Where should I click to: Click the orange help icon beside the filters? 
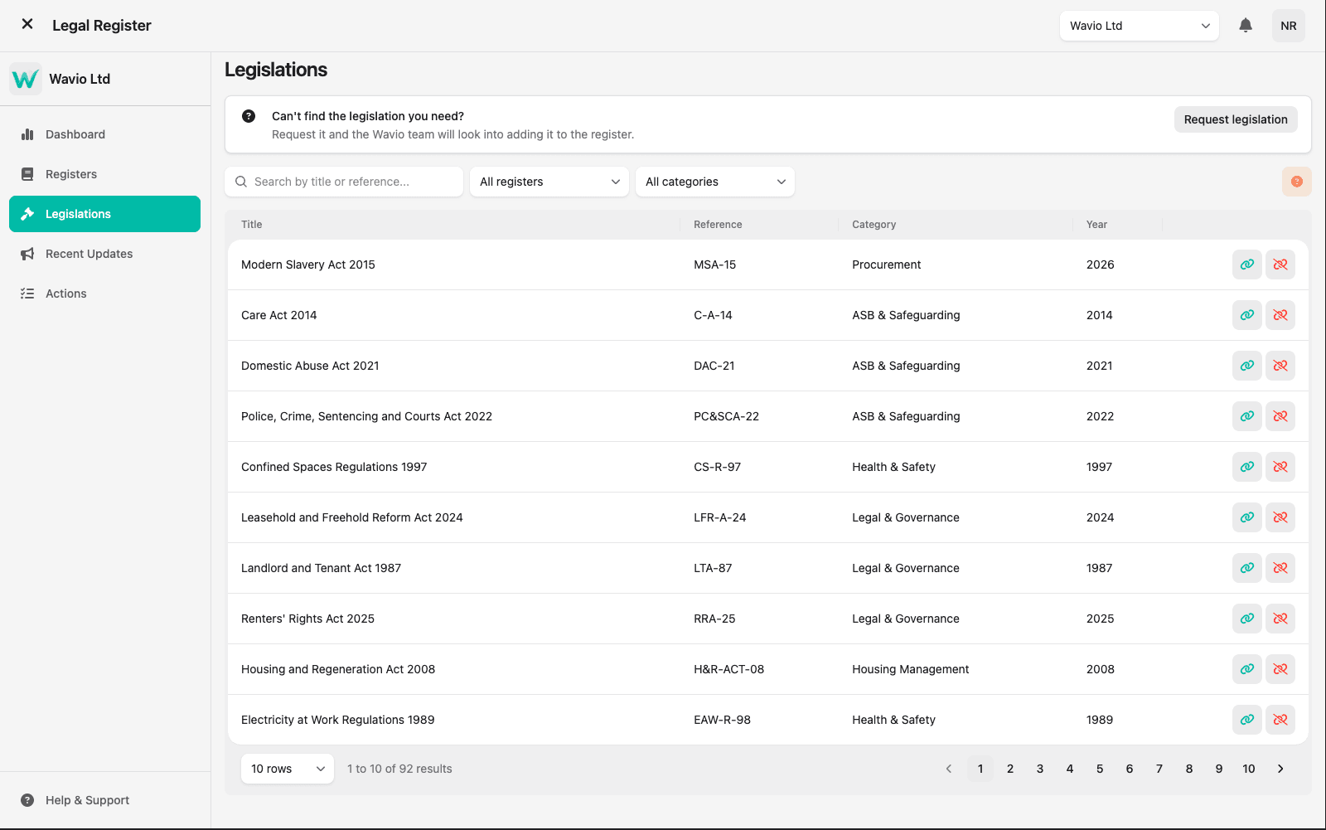(1297, 182)
